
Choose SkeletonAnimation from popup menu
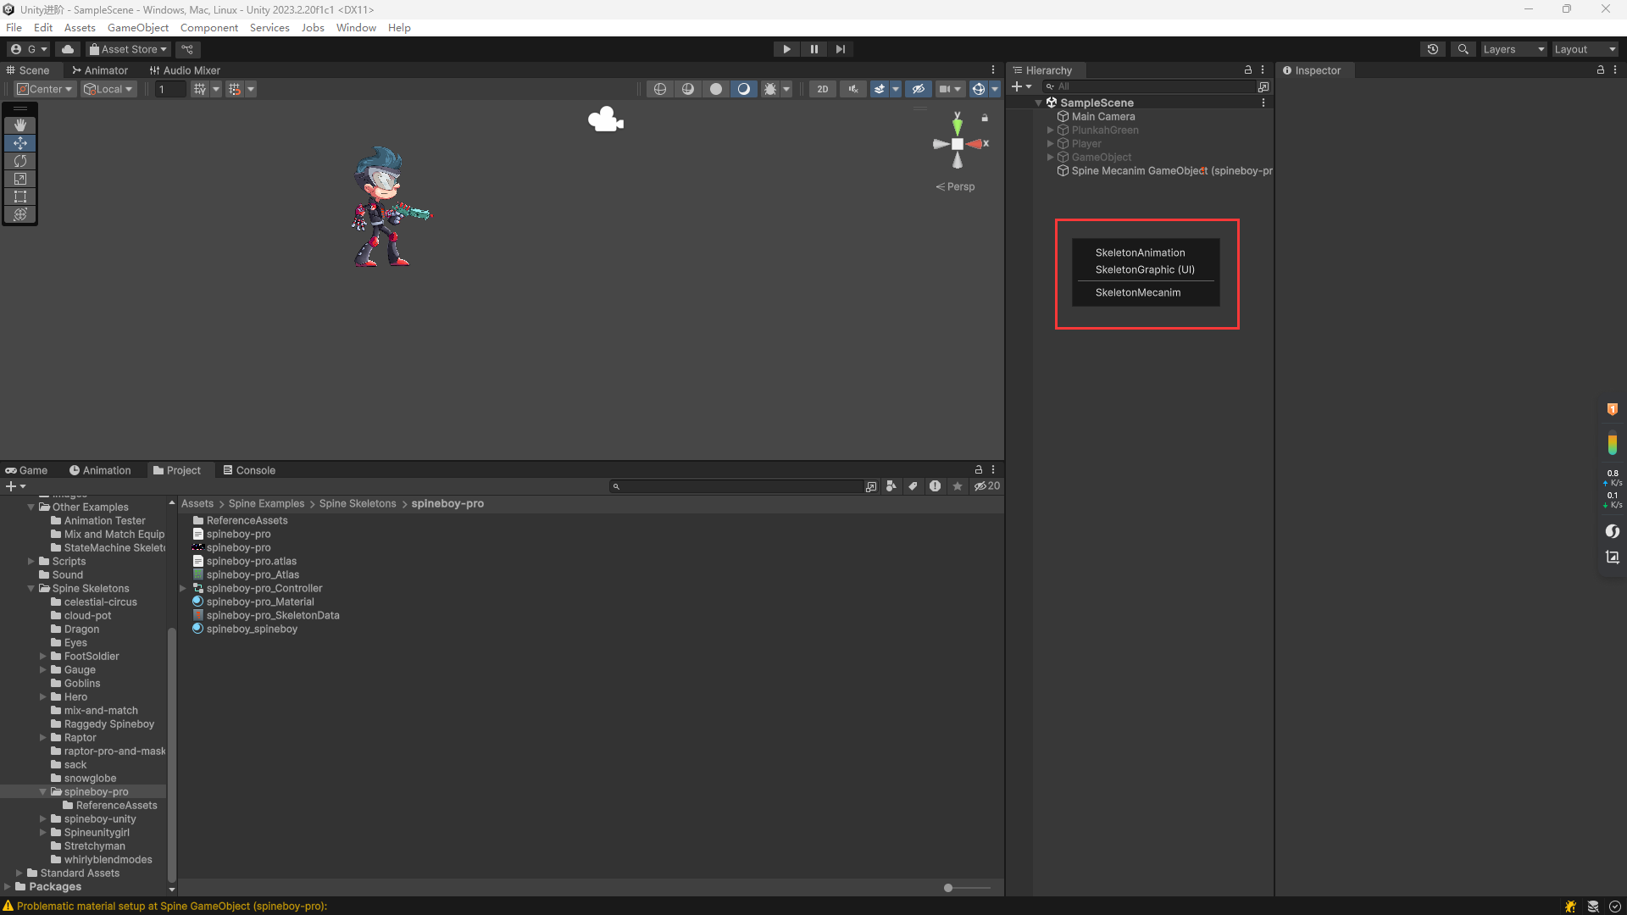[1141, 252]
